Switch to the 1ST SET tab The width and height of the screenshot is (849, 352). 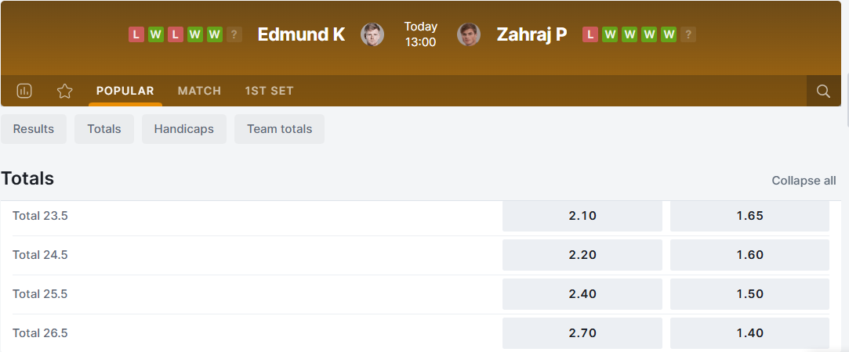tap(269, 91)
